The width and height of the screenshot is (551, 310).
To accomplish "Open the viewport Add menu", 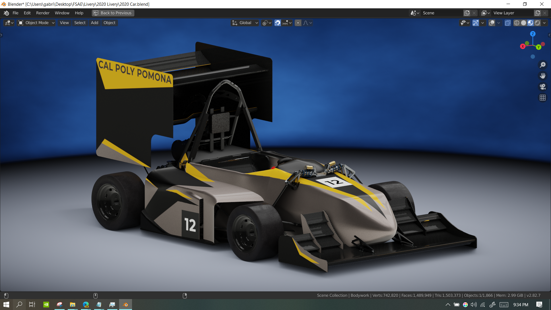I will [94, 23].
